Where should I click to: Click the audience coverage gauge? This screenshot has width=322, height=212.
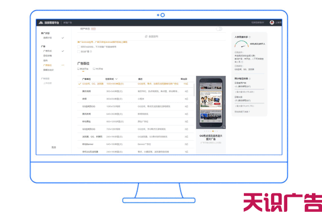click(242, 44)
